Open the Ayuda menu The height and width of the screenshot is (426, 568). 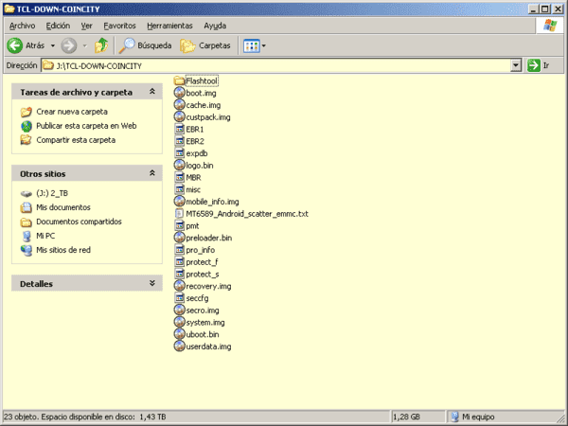[215, 26]
